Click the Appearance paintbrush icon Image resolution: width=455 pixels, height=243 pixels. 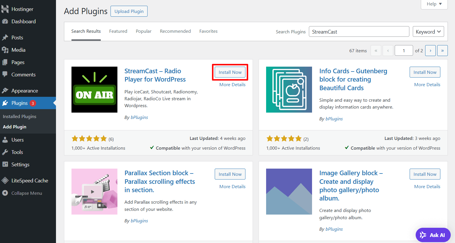click(5, 91)
